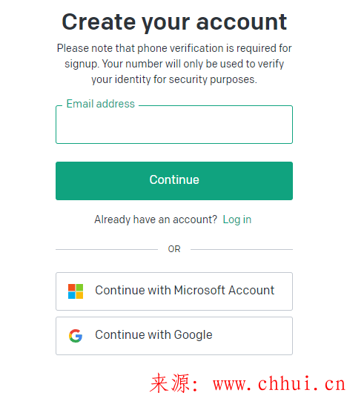
Task: Focus the Email address input field
Action: (174, 125)
